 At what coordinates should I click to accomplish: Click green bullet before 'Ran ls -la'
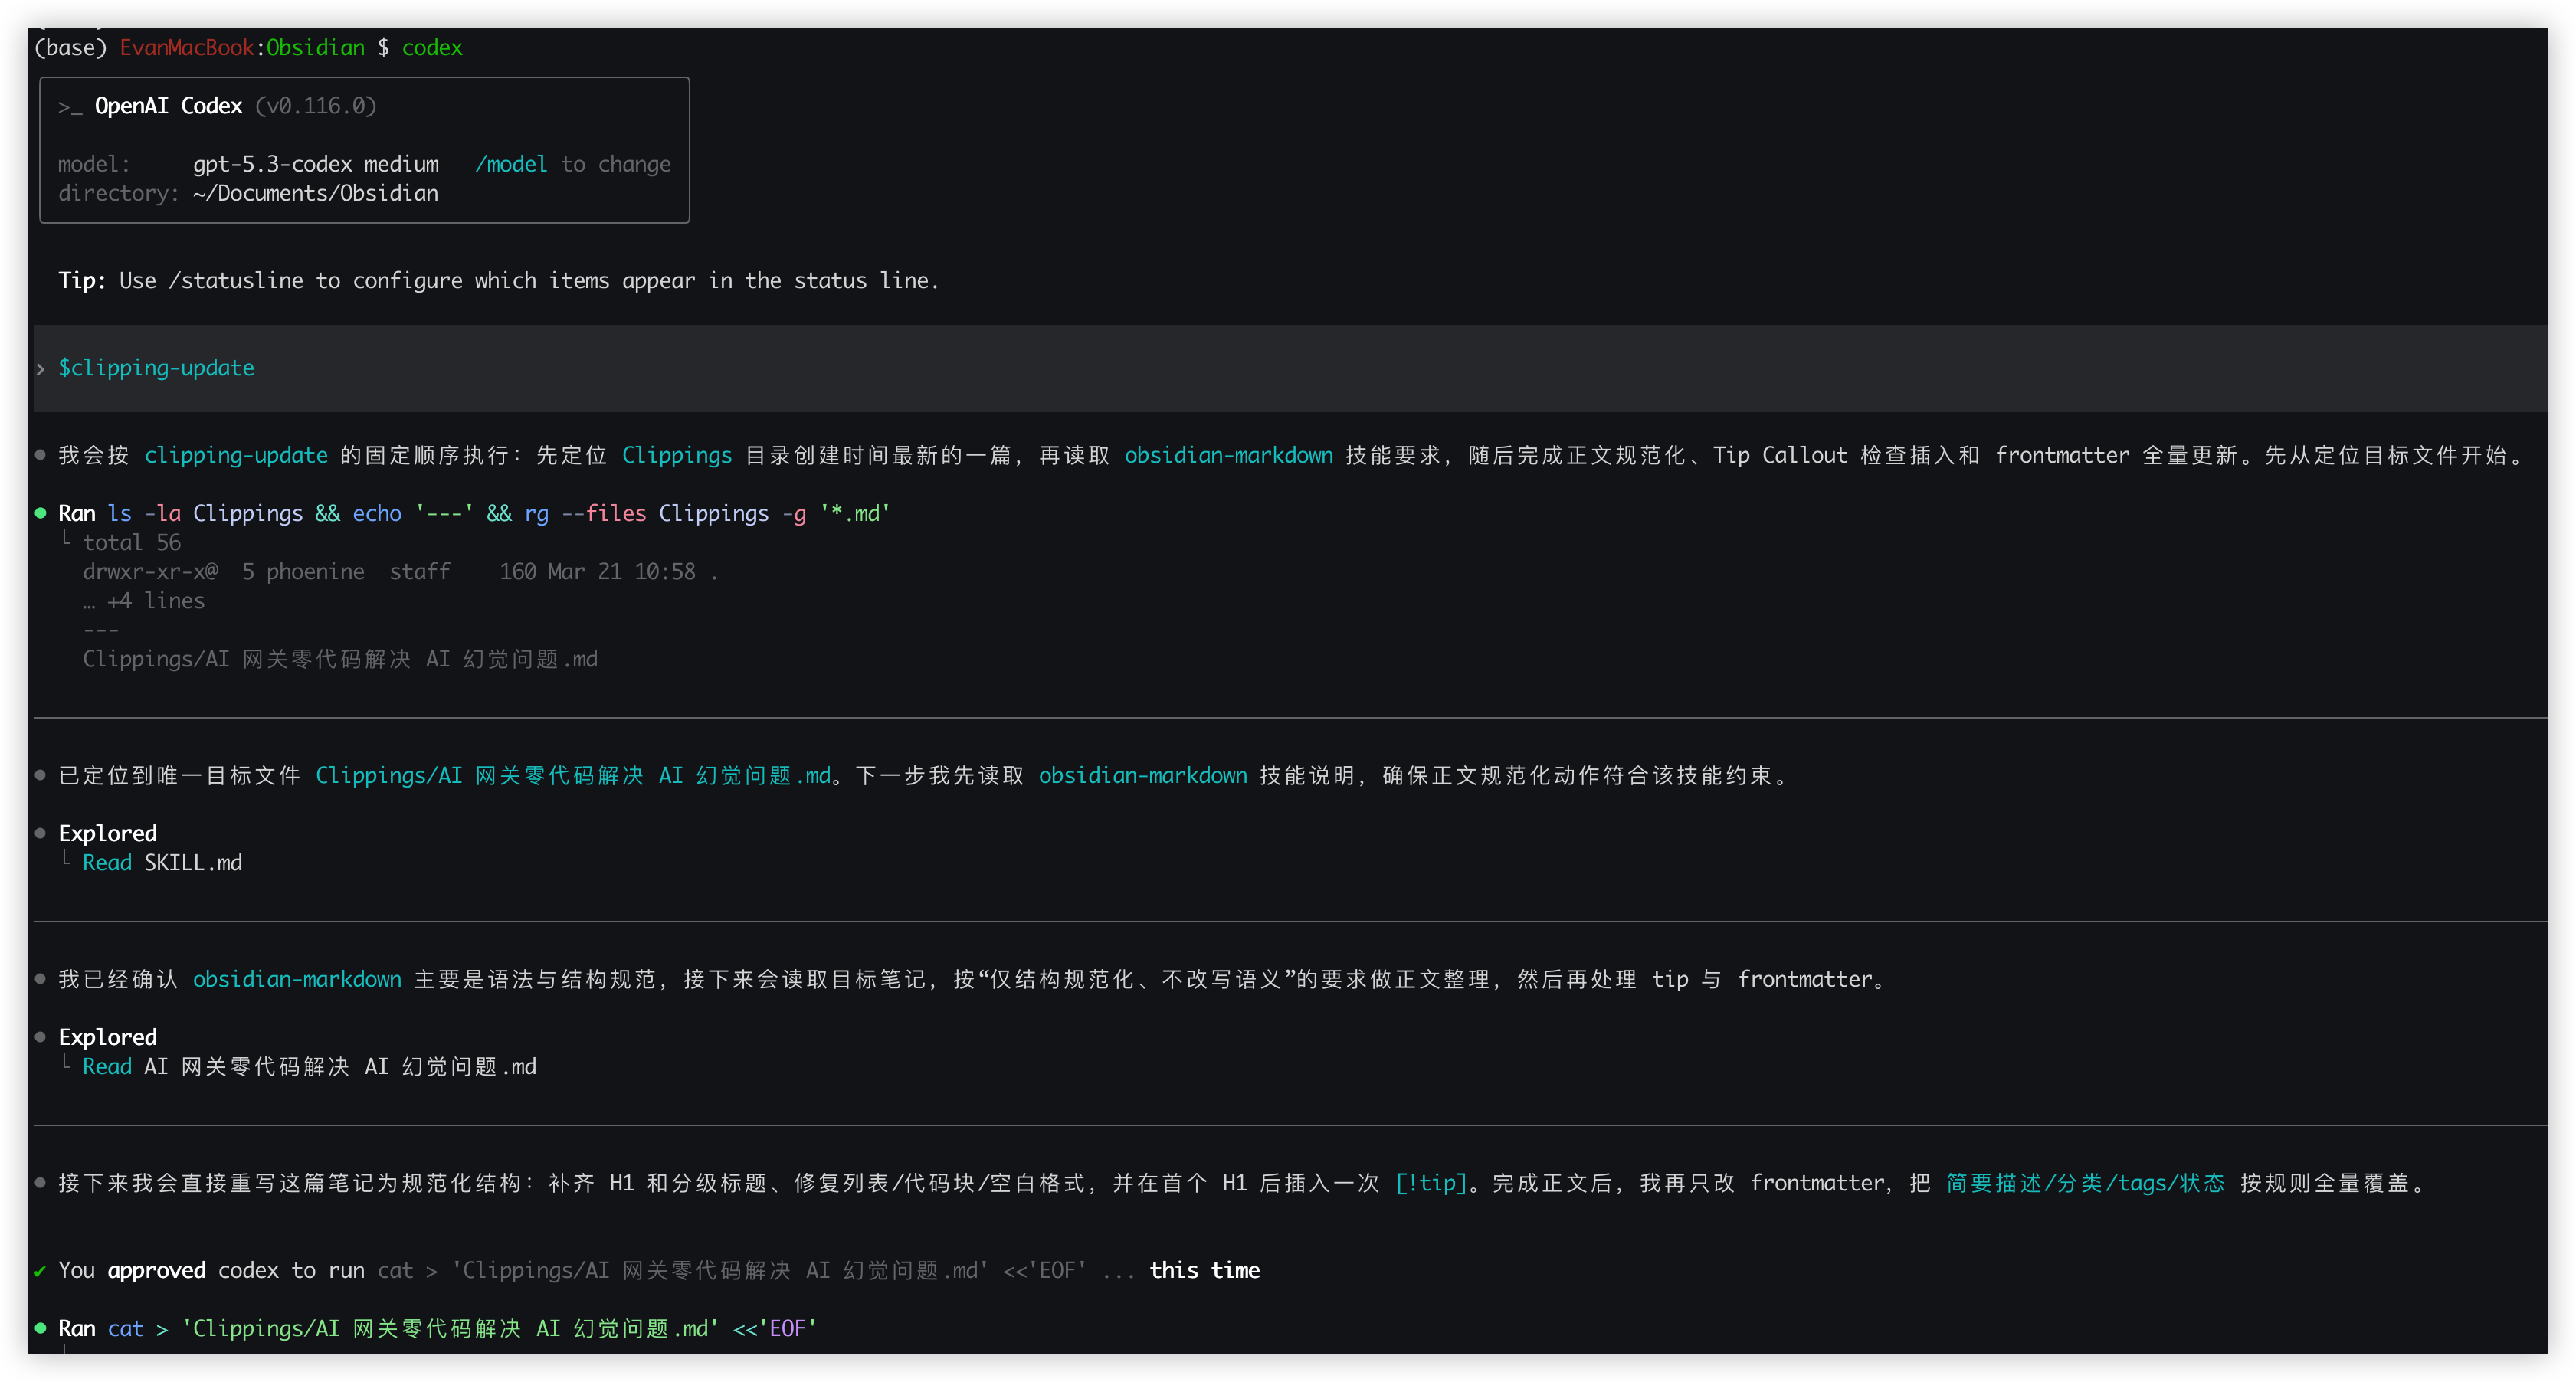(x=40, y=513)
